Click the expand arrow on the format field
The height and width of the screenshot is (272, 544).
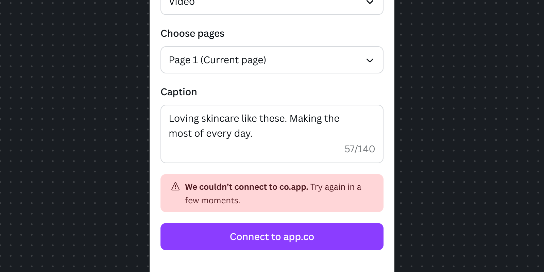(370, 3)
